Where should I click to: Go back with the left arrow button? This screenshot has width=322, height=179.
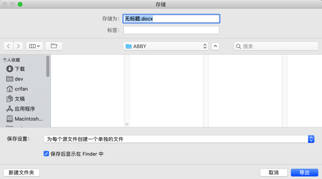(x=8, y=46)
